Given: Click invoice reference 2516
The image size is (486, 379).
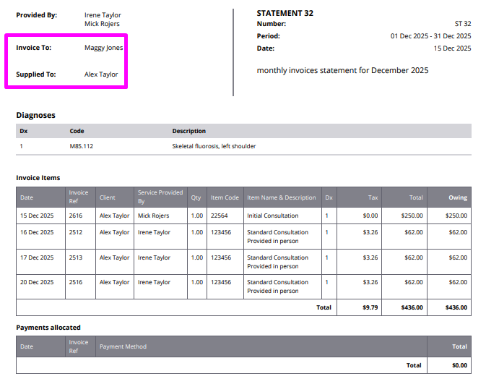Looking at the screenshot, I should click(76, 282).
